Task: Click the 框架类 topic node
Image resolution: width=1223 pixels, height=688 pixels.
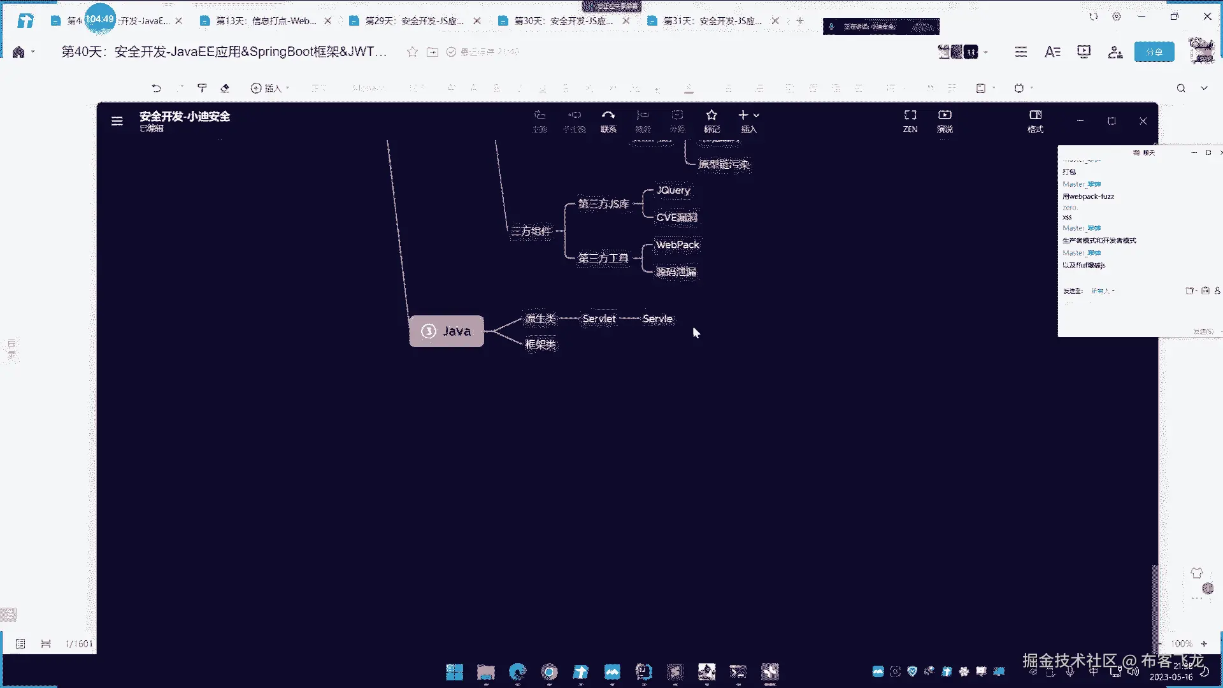Action: pos(540,345)
